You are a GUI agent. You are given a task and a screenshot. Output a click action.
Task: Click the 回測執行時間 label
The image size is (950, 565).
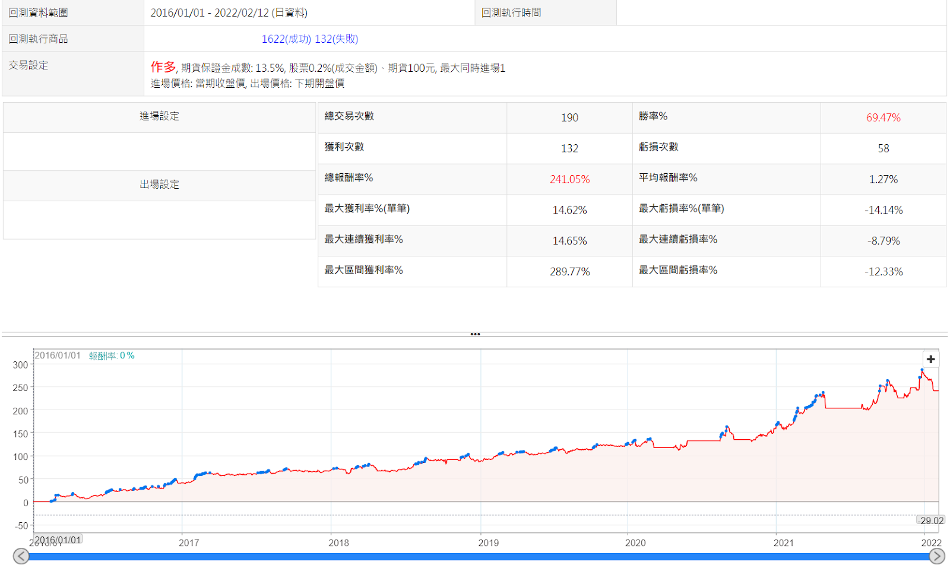click(x=511, y=12)
